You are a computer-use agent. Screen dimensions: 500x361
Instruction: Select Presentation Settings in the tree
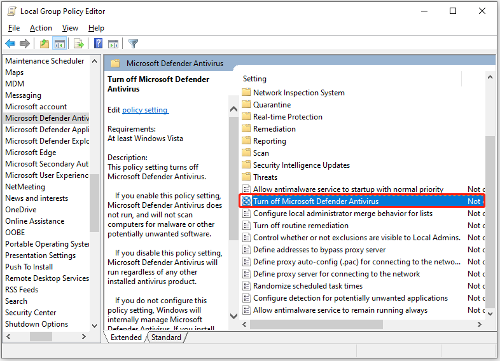point(41,255)
